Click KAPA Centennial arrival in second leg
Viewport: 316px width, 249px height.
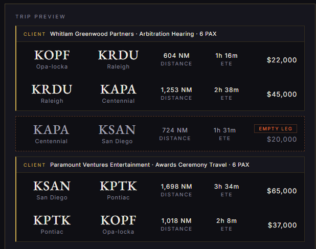point(118,94)
